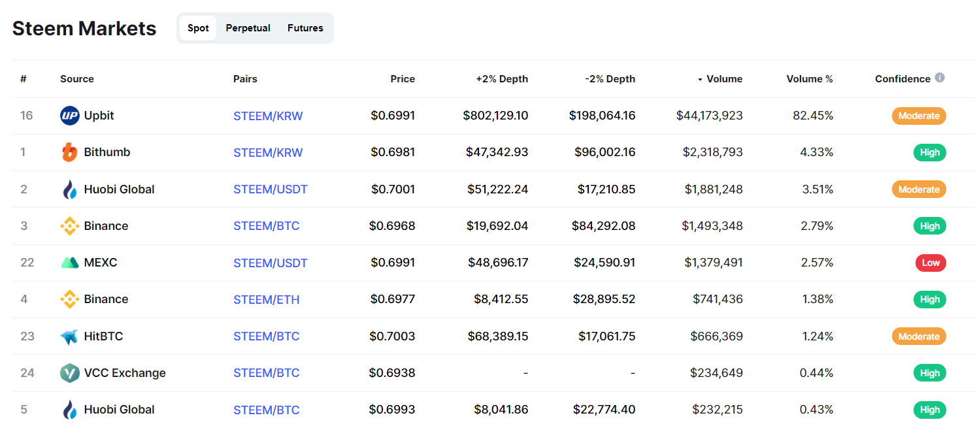Image resolution: width=975 pixels, height=424 pixels.
Task: Select the Spot markets tab
Action: 198,28
